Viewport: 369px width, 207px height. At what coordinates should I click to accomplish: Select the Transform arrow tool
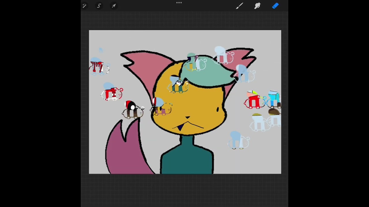(114, 6)
